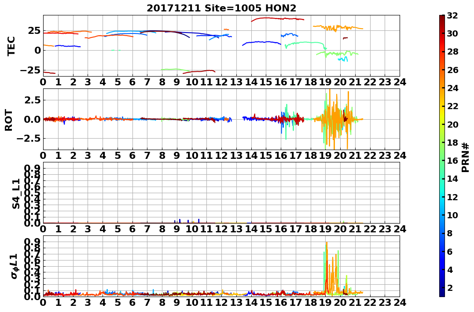Click colorbar tick label '22'

coord(453,106)
